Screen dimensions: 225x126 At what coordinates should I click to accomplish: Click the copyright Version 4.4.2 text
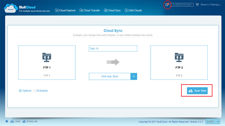click(171, 122)
